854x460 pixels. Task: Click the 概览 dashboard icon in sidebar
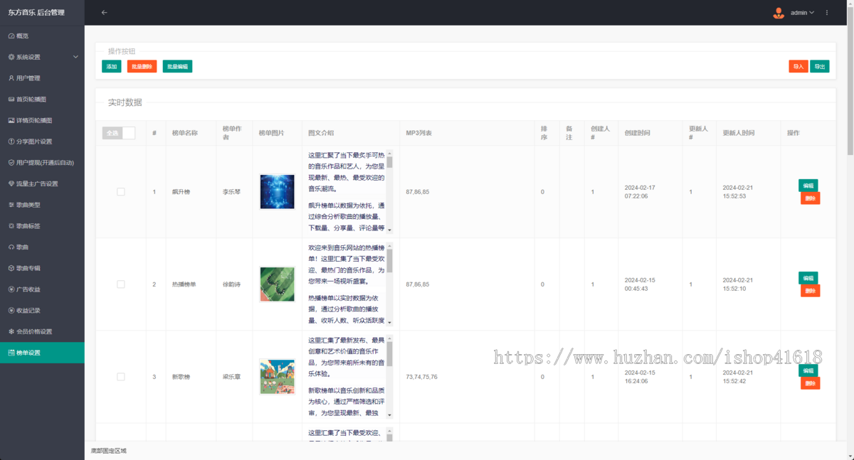coord(11,36)
